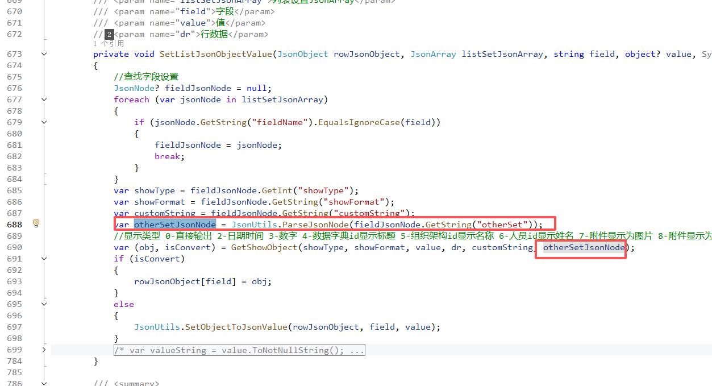The width and height of the screenshot is (712, 386).
Task: Click the otherSetJsonNode argument on line 690
Action: point(584,247)
